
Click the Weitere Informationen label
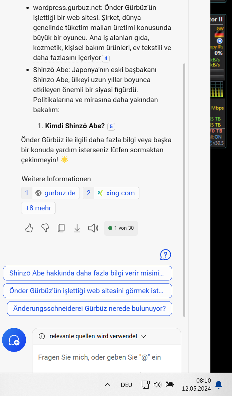pos(56,179)
